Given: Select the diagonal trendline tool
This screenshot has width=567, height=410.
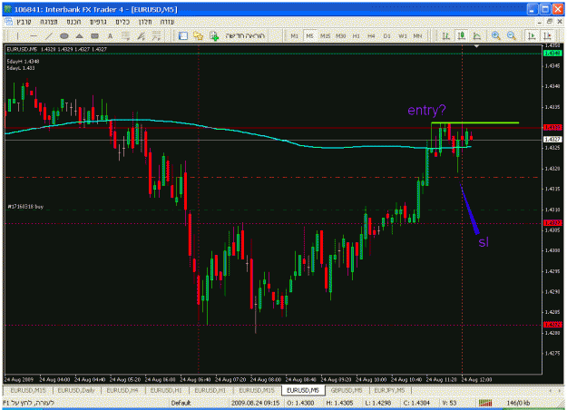Looking at the screenshot, I should tap(48, 35).
